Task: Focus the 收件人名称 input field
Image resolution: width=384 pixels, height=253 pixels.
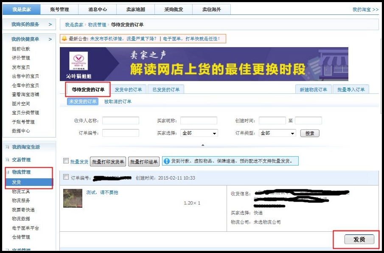Action: tap(121, 121)
